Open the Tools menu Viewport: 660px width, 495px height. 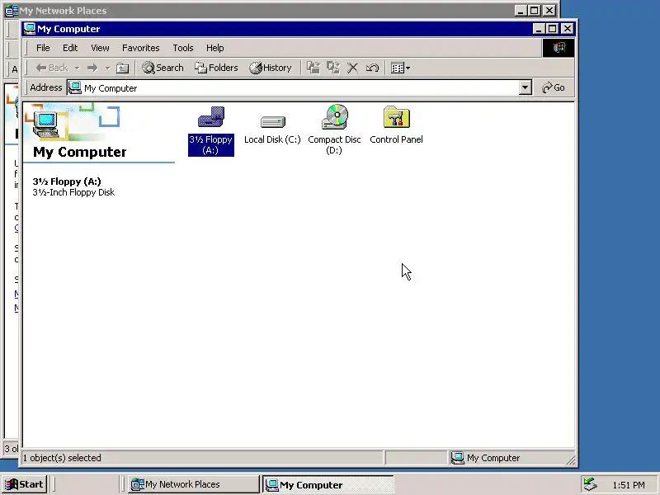pos(183,48)
